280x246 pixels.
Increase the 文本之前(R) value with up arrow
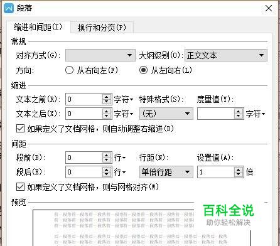[107, 97]
